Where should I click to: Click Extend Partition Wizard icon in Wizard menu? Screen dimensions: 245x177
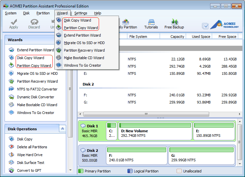(59, 35)
